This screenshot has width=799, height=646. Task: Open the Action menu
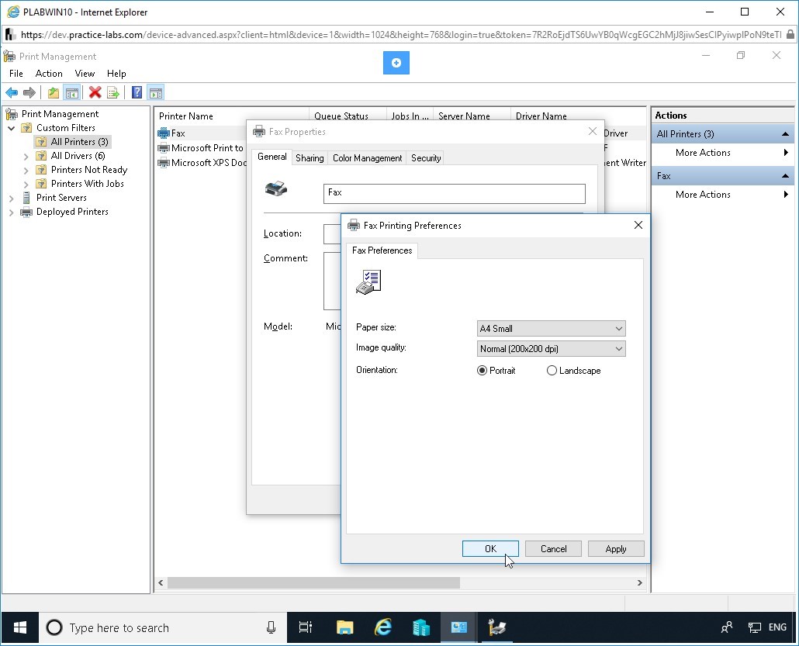pyautogui.click(x=49, y=74)
